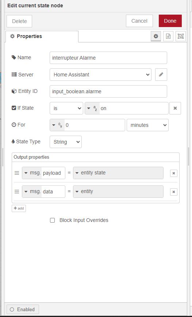Viewport: 192px width, 317px height.
Task: Click the Entity ID input field
Action: coord(108,91)
